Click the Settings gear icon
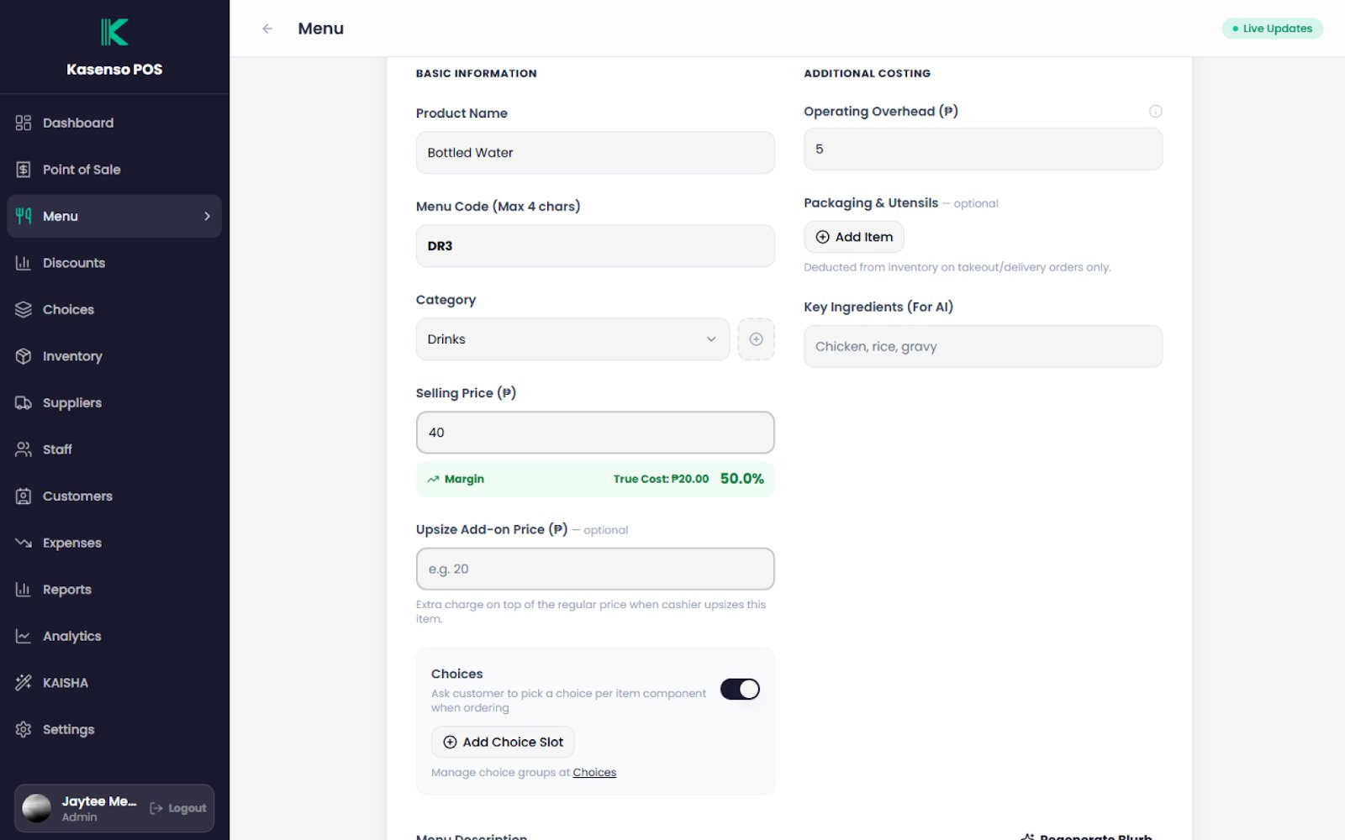Viewport: 1345px width, 840px height. point(24,729)
